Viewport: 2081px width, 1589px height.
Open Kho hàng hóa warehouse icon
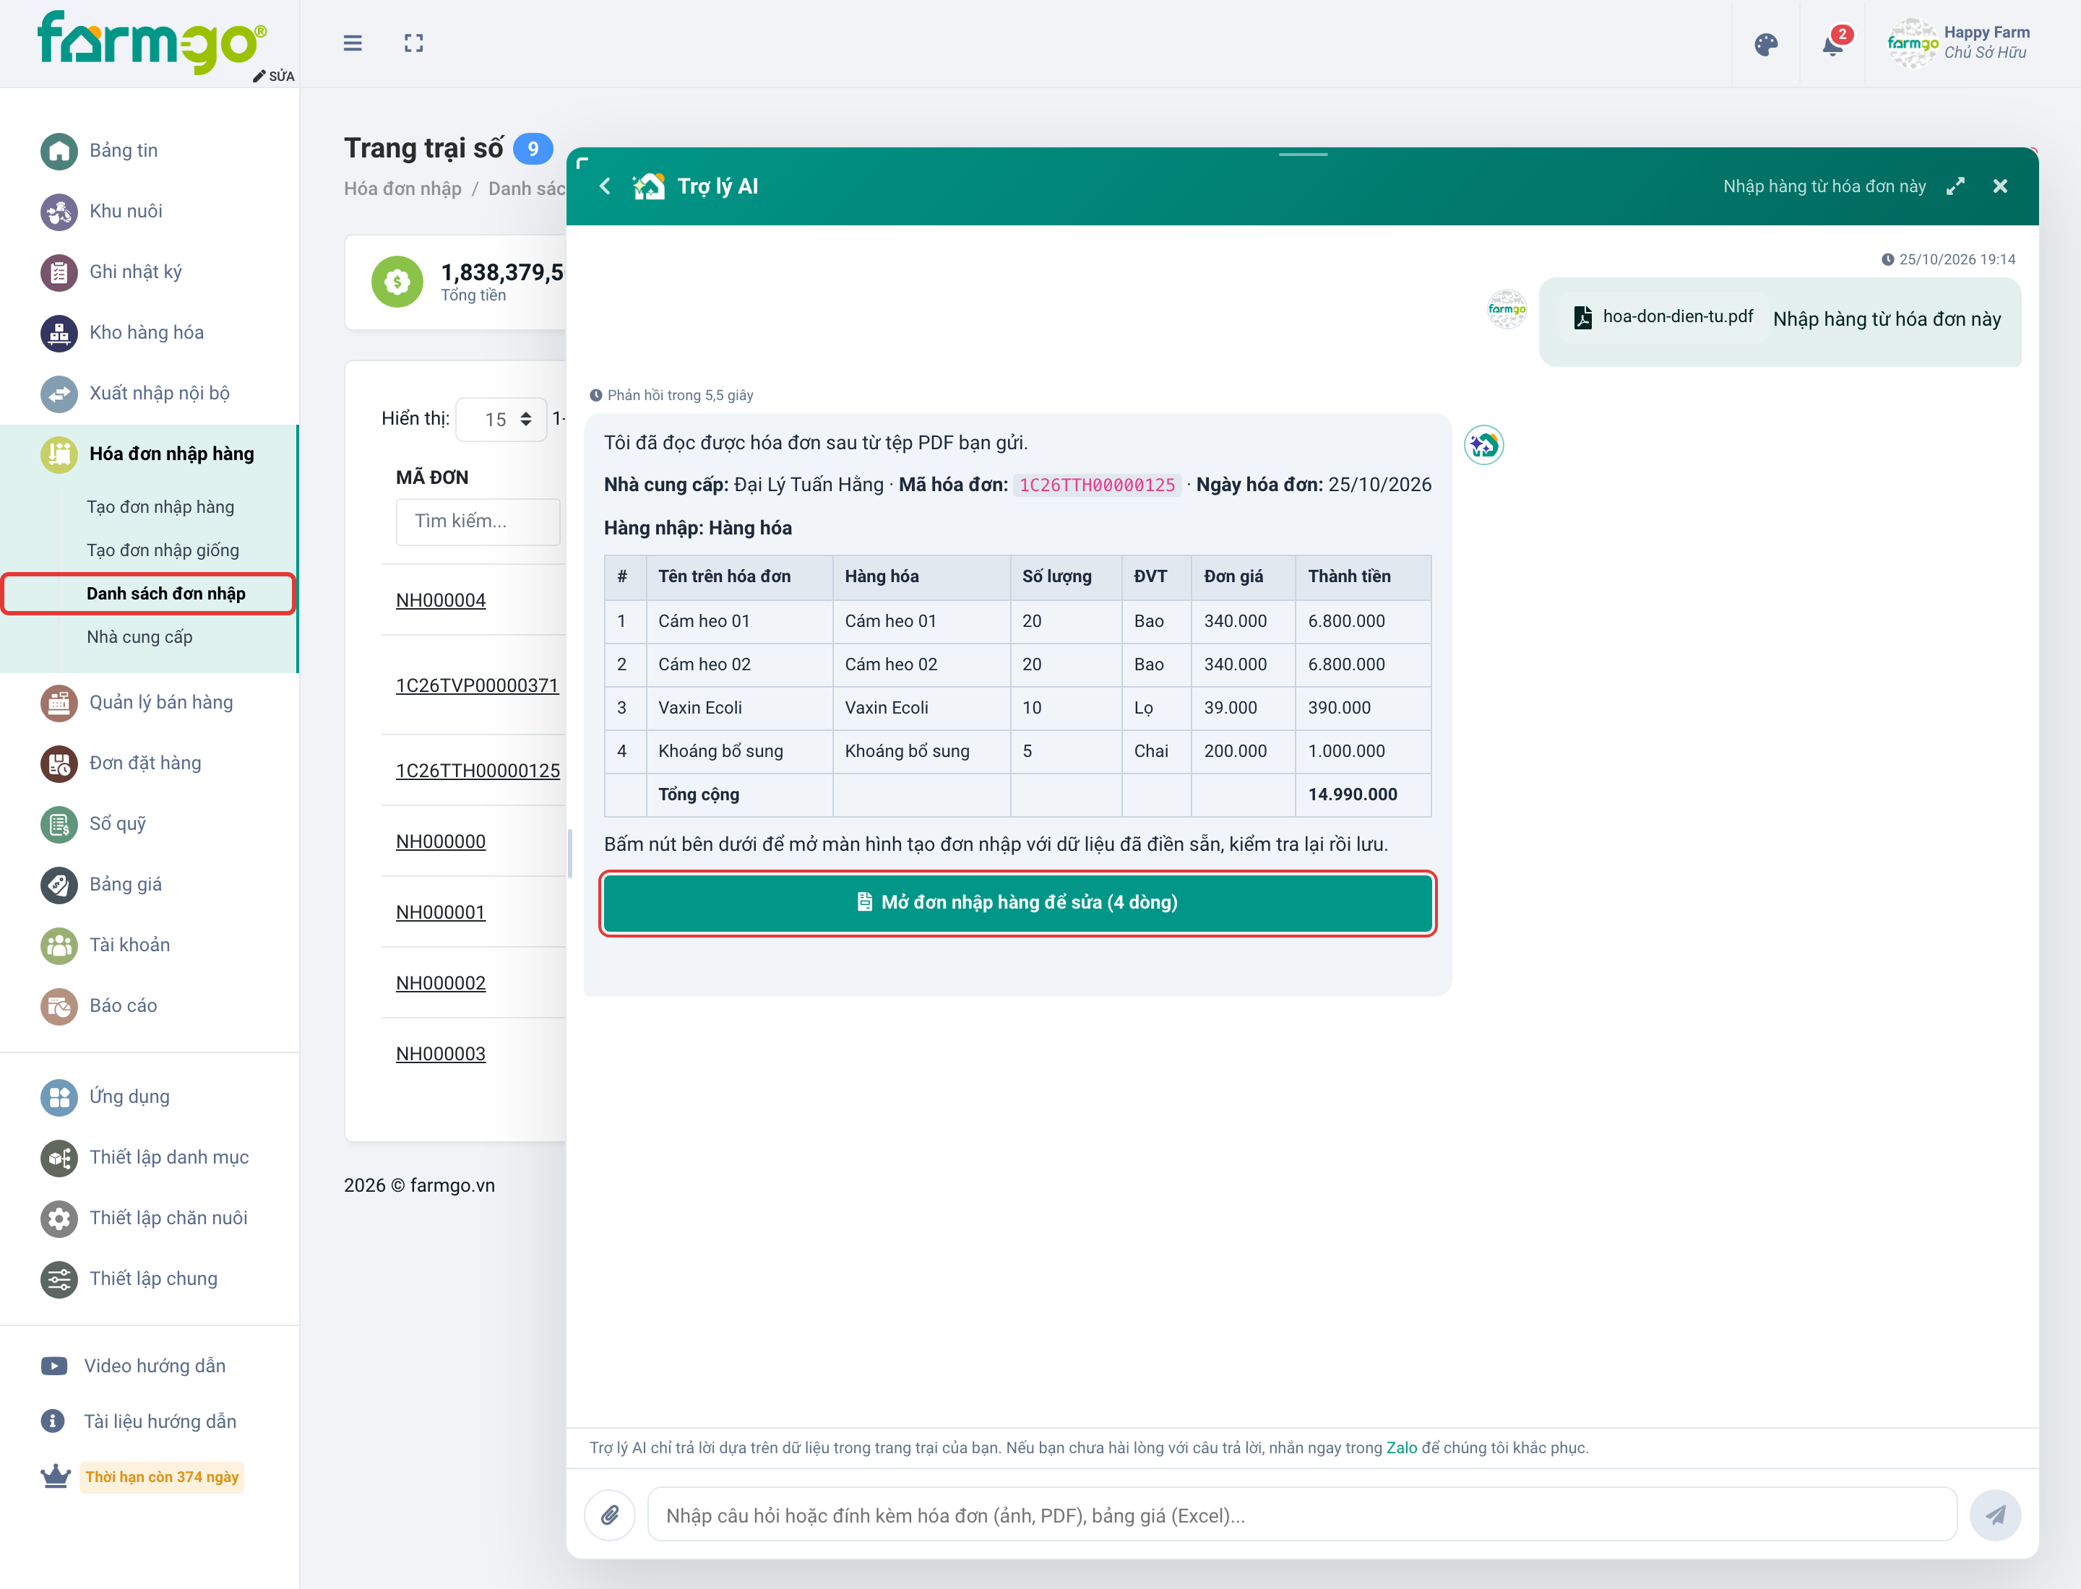(x=59, y=333)
